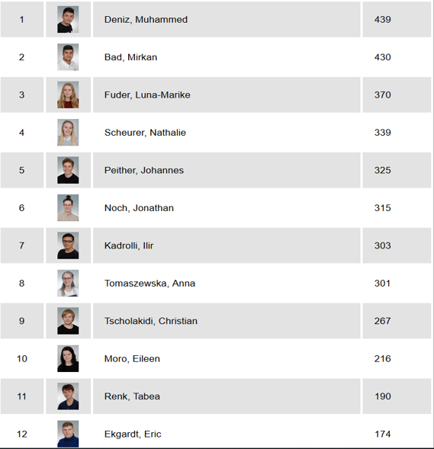Viewport: 434px width, 449px height.
Task: Click rank number 3 cell
Action: click(x=22, y=95)
